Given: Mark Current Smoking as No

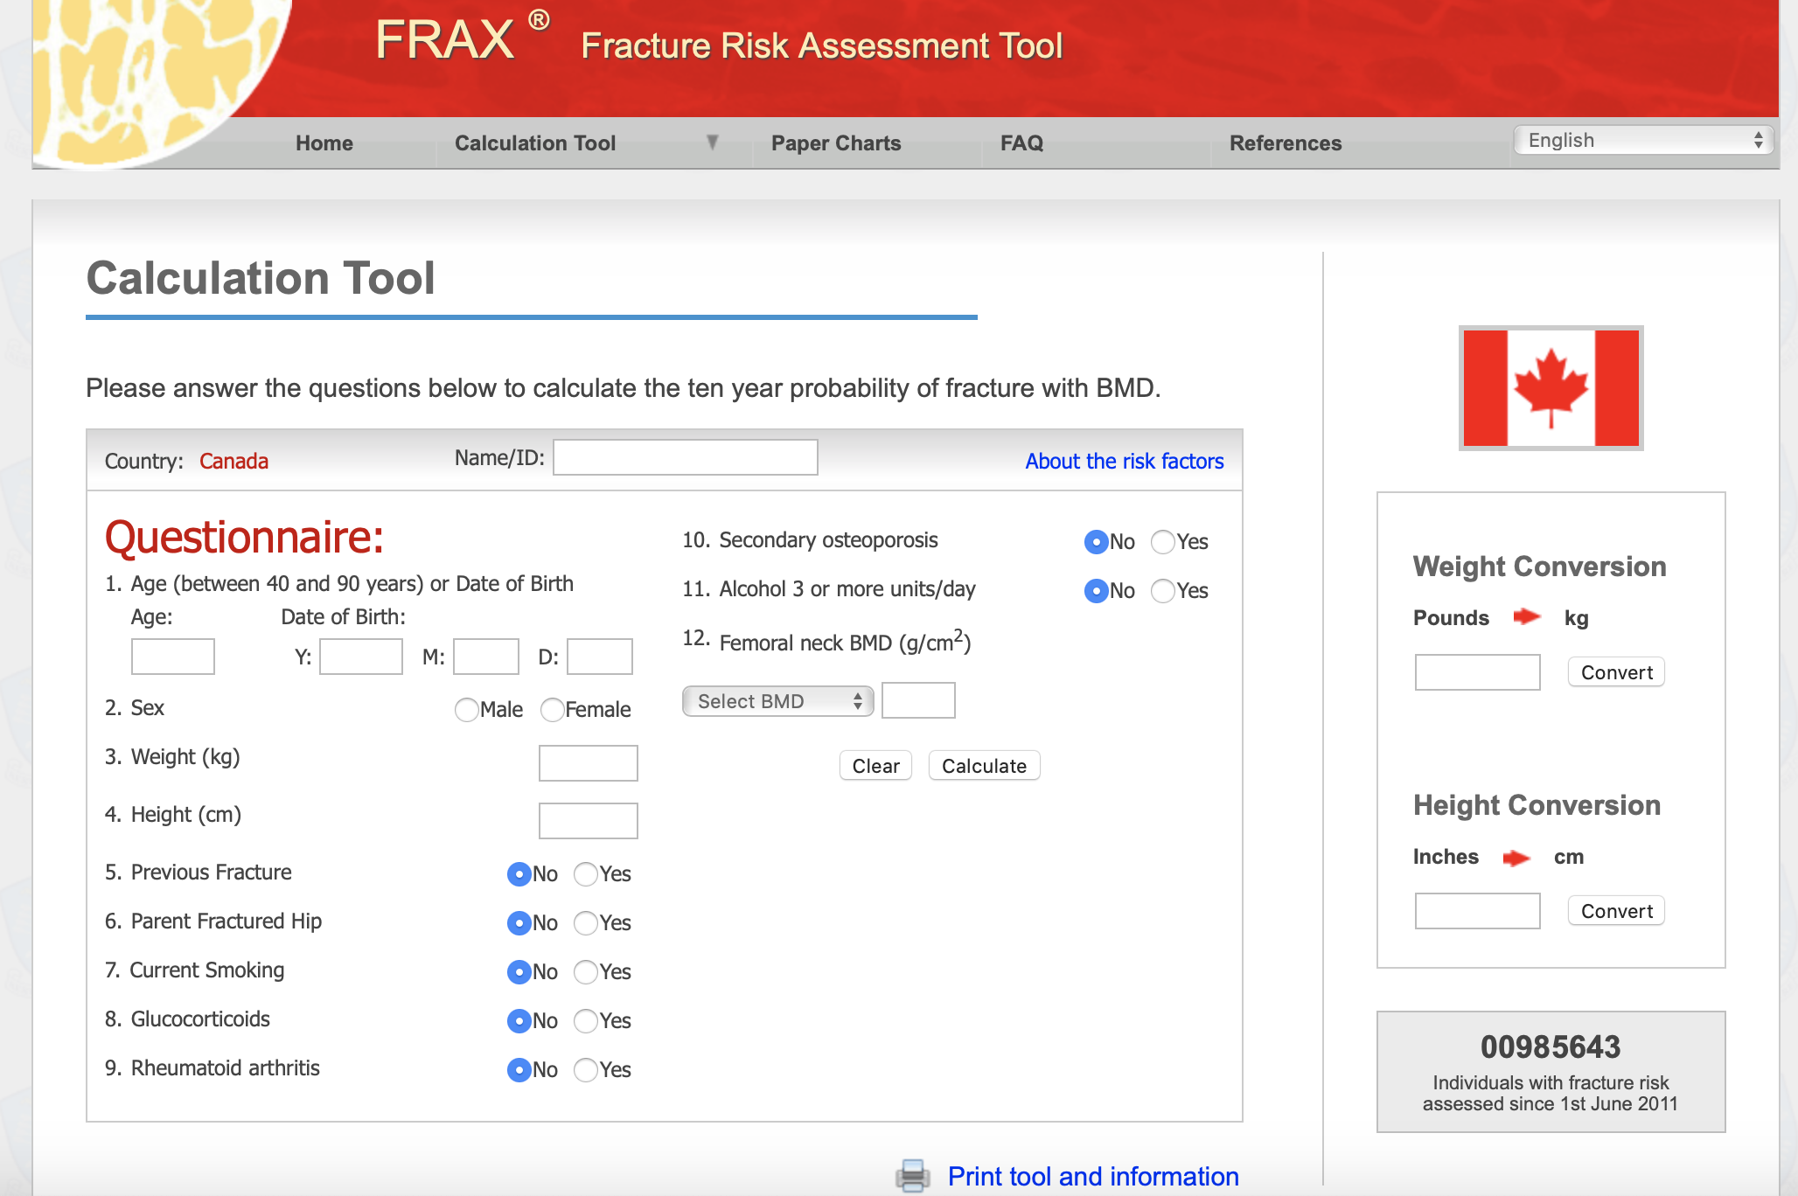Looking at the screenshot, I should (519, 972).
